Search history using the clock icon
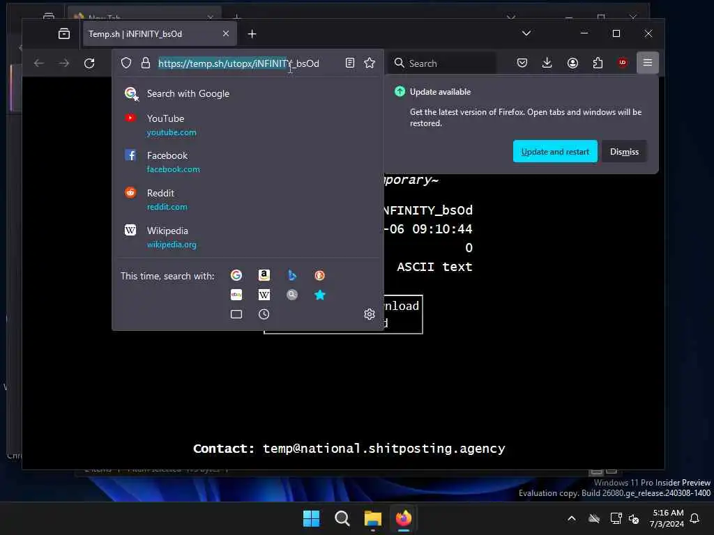Image resolution: width=714 pixels, height=535 pixels. [x=264, y=314]
